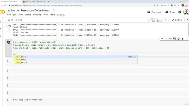Open browser zoom magnifier icon

coord(154,5)
